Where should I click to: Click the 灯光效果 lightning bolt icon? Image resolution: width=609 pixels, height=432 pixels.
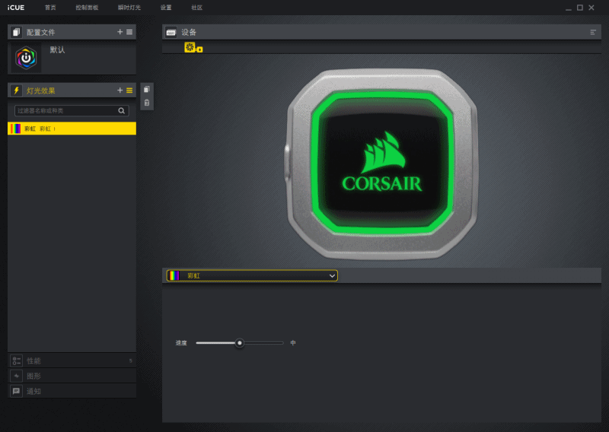(16, 91)
